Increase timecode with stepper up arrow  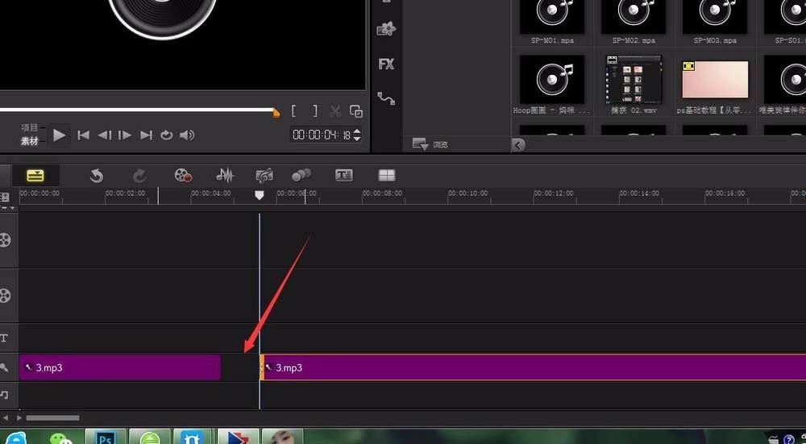point(357,131)
